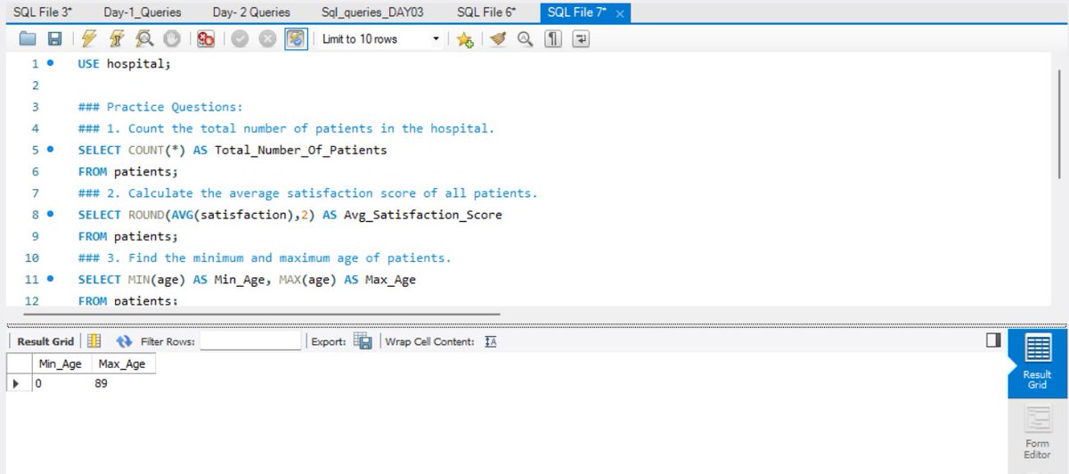Click 'FROM patients;' on line 6
The image size is (1069, 474).
pos(128,172)
